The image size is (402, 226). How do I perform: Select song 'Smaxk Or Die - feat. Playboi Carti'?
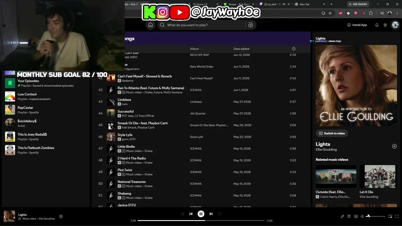(143, 123)
